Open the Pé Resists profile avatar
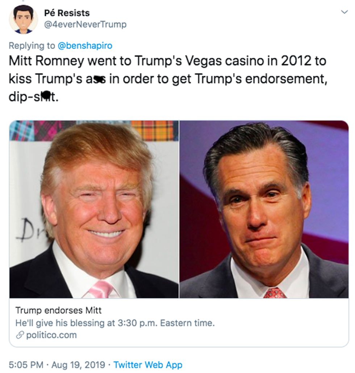This screenshot has height=373, width=355. [x=23, y=20]
